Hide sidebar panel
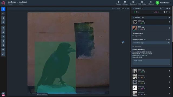Screen dimensions: 173x97 pos(142,3)
